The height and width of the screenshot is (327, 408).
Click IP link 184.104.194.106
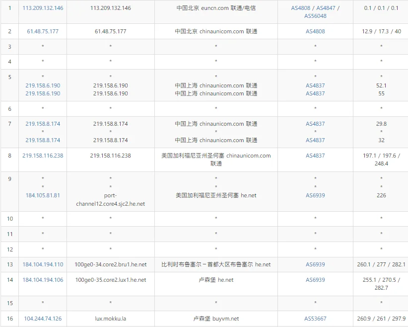tap(43, 280)
